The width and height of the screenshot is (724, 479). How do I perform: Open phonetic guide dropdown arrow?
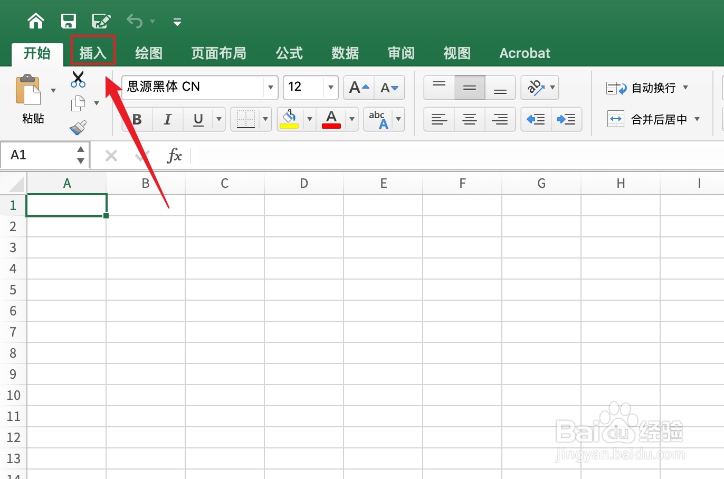point(398,119)
